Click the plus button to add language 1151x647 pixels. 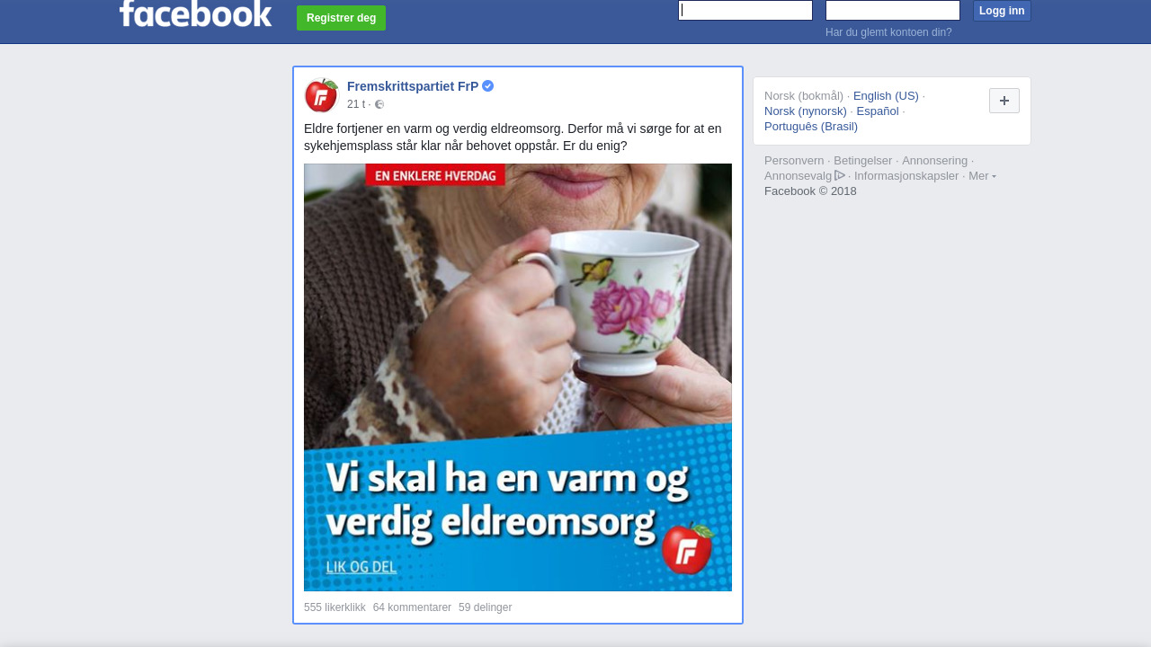point(1004,101)
